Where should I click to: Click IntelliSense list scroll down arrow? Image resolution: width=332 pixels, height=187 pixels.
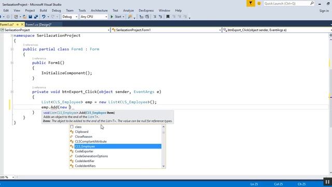pyautogui.click(x=163, y=166)
